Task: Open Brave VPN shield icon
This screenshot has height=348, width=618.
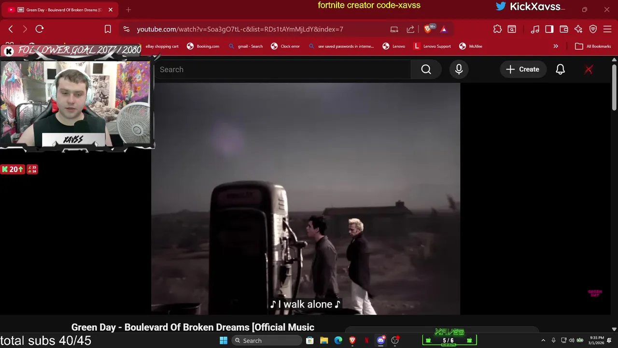Action: 593,29
